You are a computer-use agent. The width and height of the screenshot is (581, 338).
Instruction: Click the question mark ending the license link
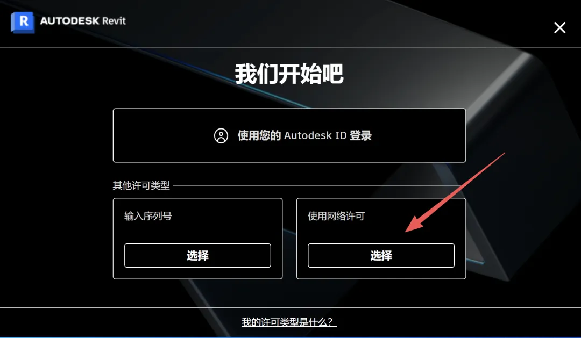coord(330,322)
